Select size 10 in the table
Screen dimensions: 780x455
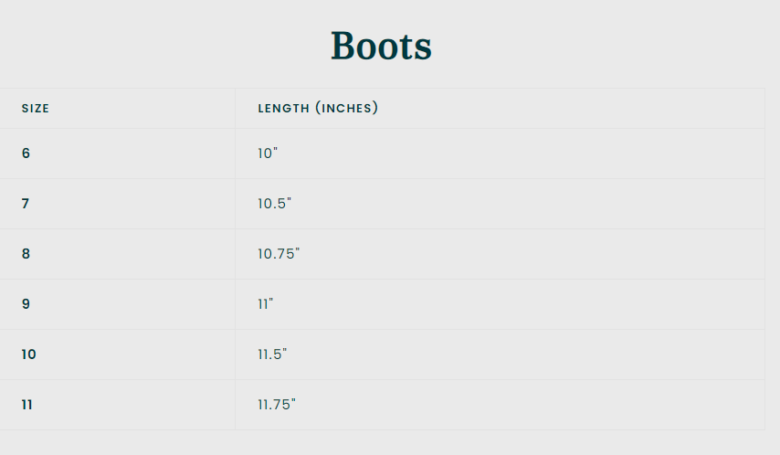click(29, 354)
